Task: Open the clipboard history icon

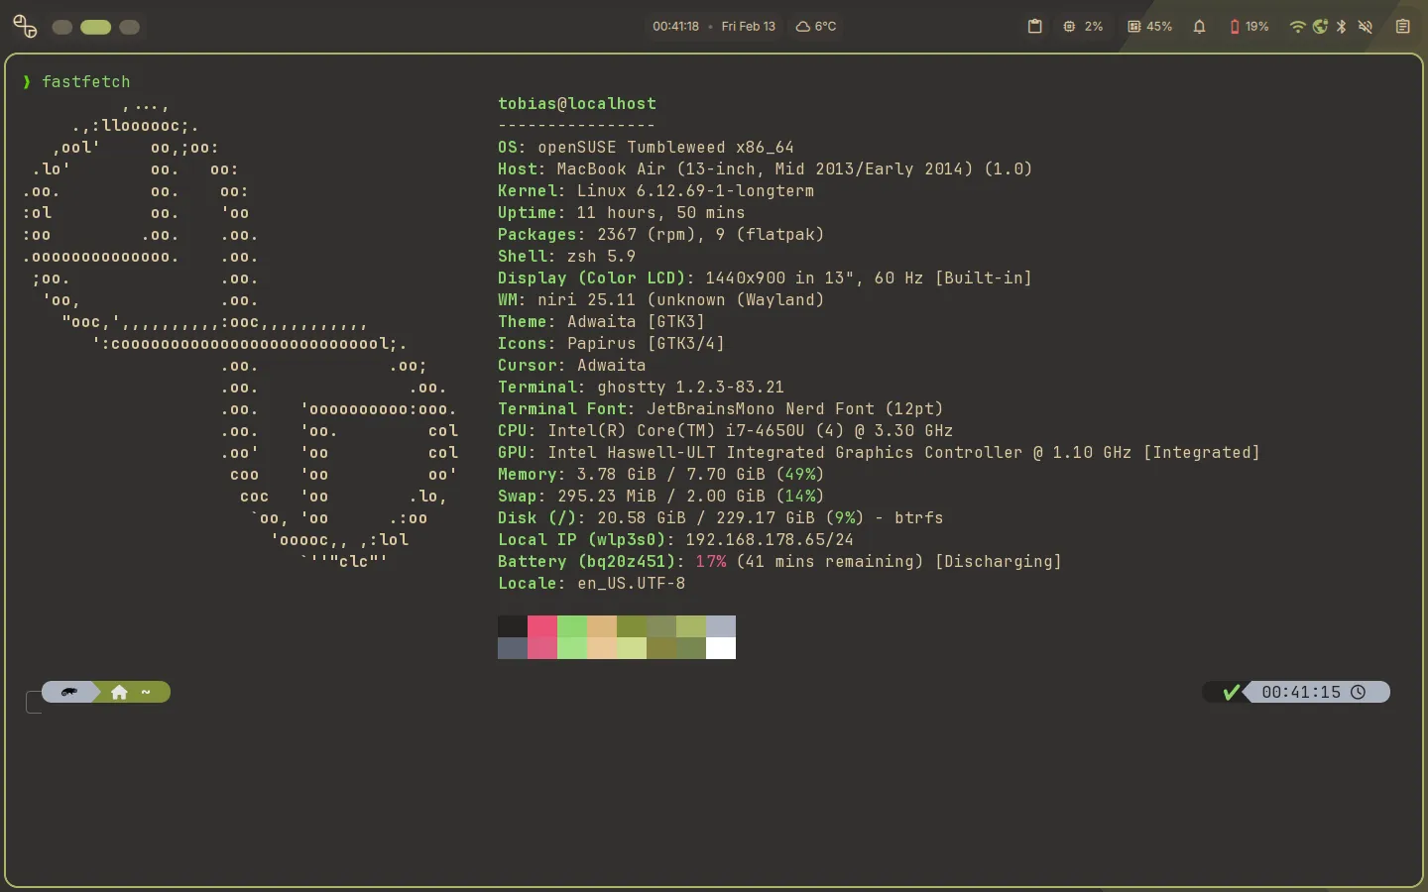Action: 1034,27
